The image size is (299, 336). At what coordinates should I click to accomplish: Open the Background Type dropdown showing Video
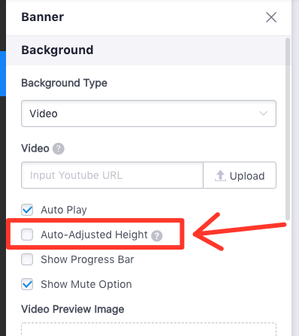coord(149,114)
